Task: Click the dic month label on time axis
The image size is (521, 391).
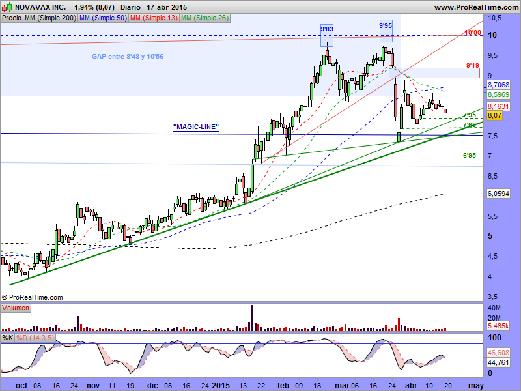Action: (152, 386)
